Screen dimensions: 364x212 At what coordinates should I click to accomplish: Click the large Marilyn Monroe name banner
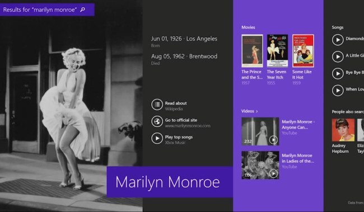click(170, 182)
